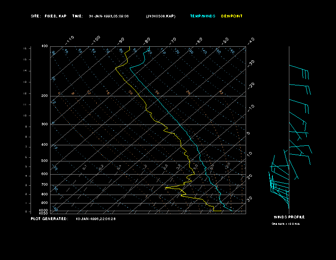This screenshot has height=260, width=336.
Task: Click the 700 pressure level label
Action: (45, 184)
